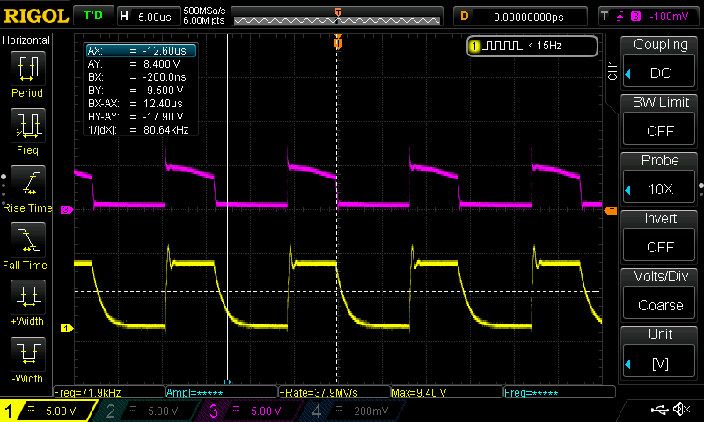Image resolution: width=704 pixels, height=422 pixels.
Task: Click the channel 1 ground level marker
Action: [67, 328]
